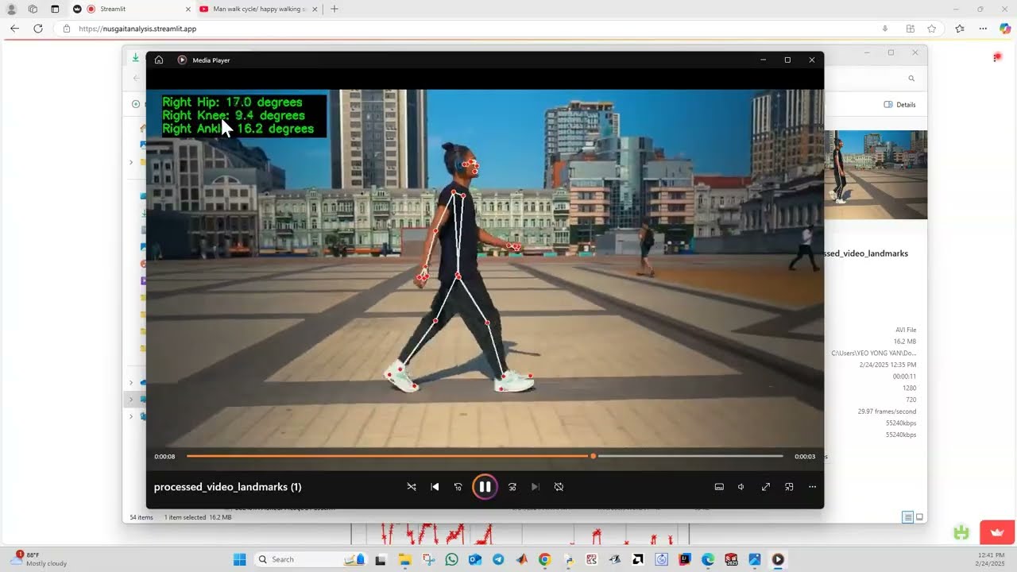Click the red recording indicator top right
The height and width of the screenshot is (572, 1017).
[x=997, y=57]
